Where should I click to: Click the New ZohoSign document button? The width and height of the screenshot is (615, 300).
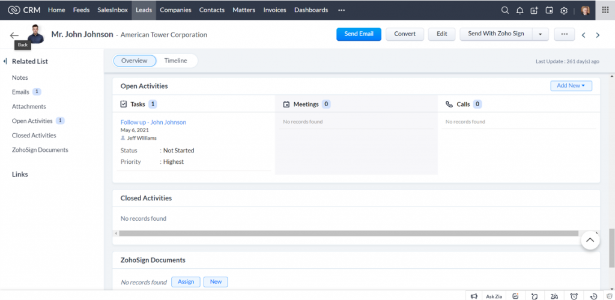click(x=216, y=282)
